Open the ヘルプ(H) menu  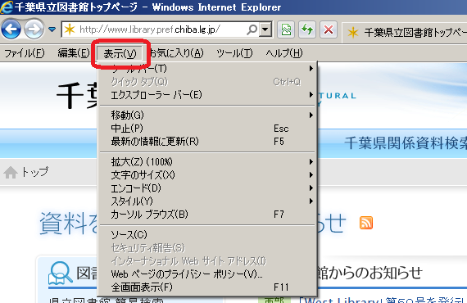pos(284,53)
